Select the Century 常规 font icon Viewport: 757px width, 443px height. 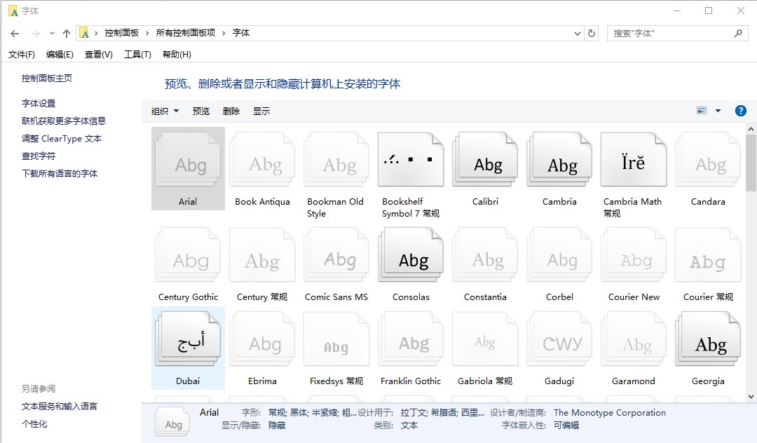coord(262,256)
